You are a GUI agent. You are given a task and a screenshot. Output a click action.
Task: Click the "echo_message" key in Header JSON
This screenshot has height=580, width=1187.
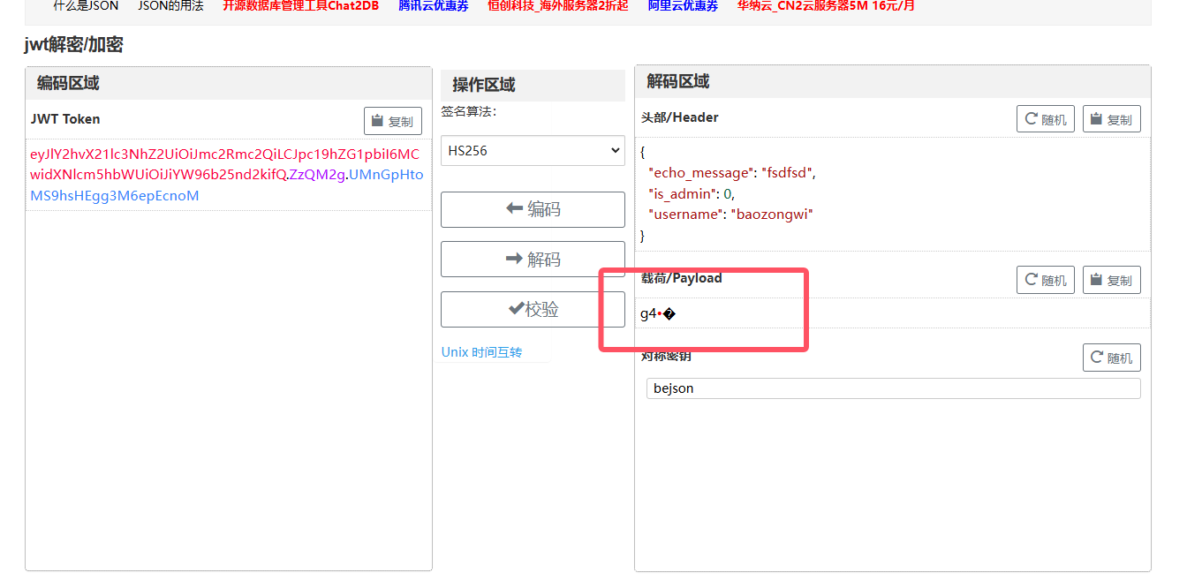699,173
